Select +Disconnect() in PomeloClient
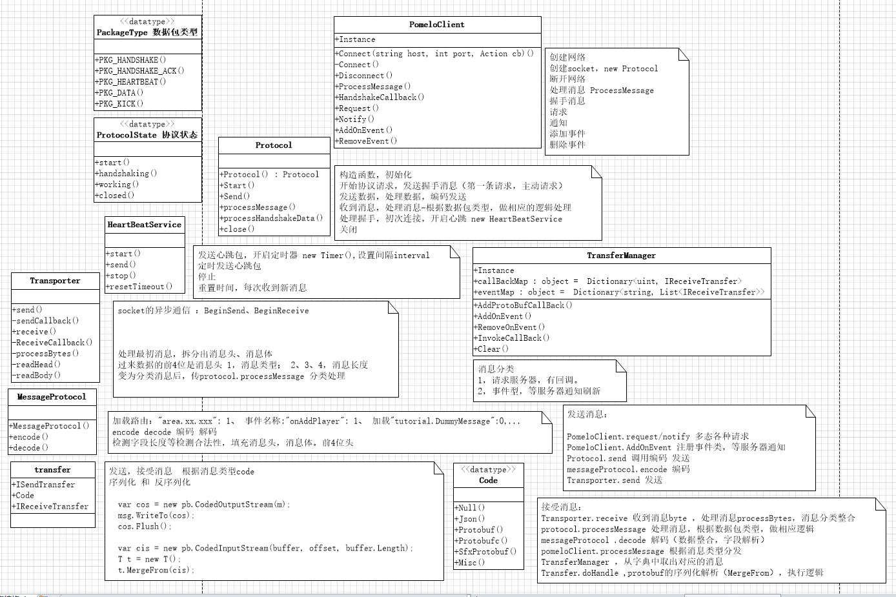 (x=364, y=76)
